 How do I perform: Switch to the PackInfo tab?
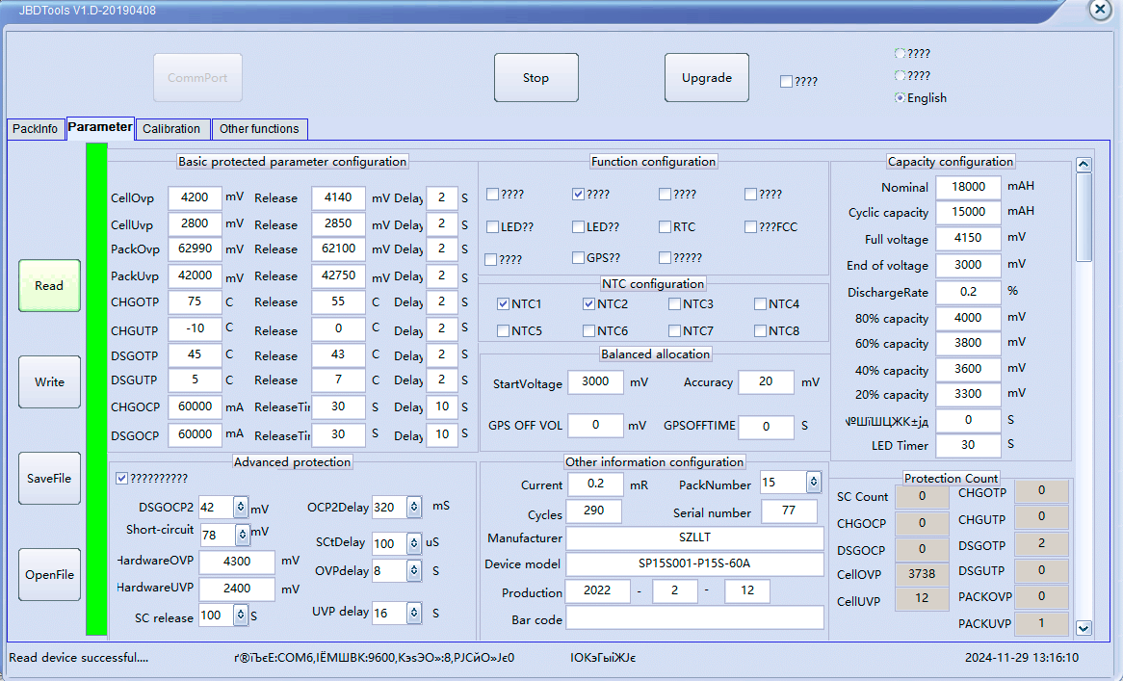pyautogui.click(x=35, y=129)
